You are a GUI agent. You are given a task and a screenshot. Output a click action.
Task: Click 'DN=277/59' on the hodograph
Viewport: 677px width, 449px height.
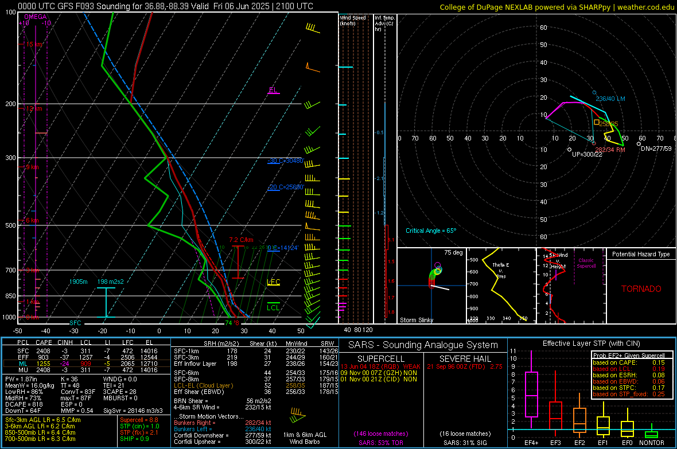656,149
